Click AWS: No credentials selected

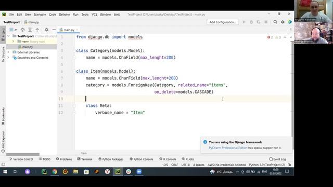227,165
